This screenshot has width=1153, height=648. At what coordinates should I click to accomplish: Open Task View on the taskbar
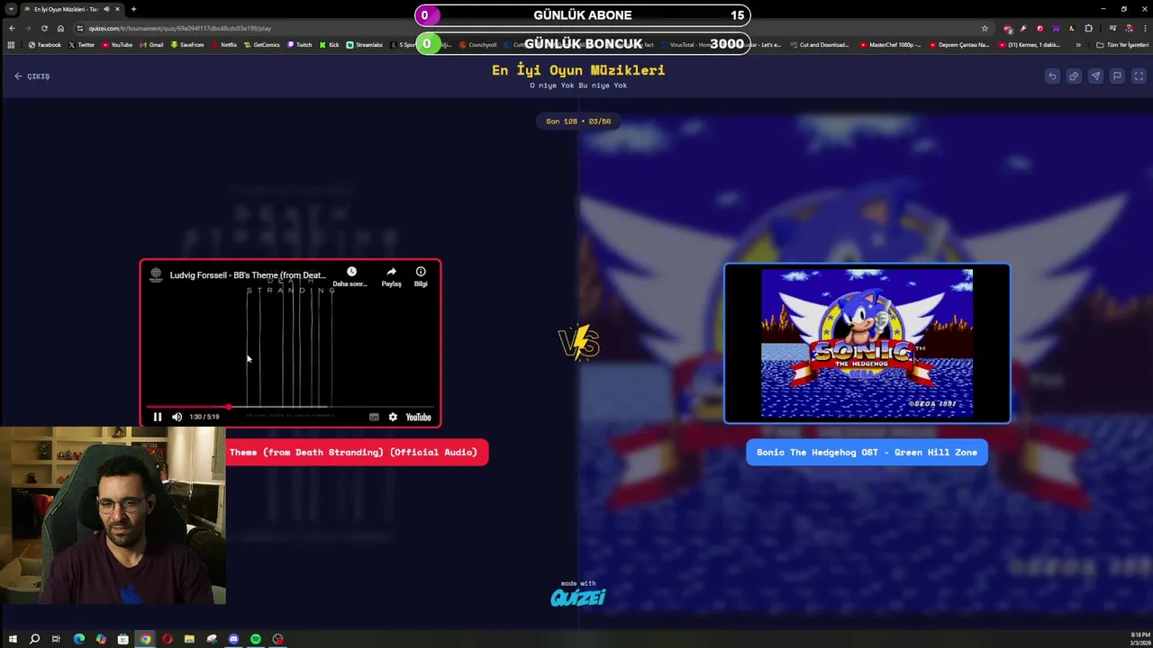point(56,639)
